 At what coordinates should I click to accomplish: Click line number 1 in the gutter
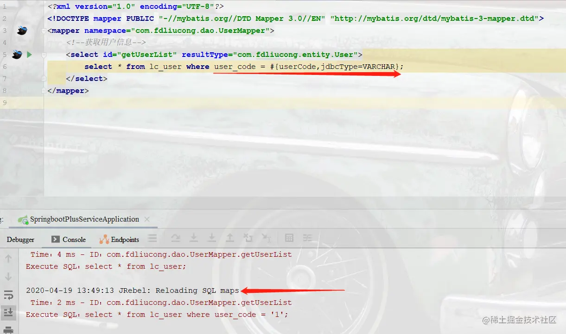tap(5, 6)
